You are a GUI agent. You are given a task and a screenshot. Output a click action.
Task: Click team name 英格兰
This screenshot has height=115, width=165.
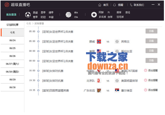click(x=125, y=41)
